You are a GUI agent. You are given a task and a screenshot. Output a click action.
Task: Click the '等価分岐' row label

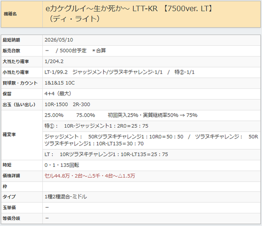11,219
